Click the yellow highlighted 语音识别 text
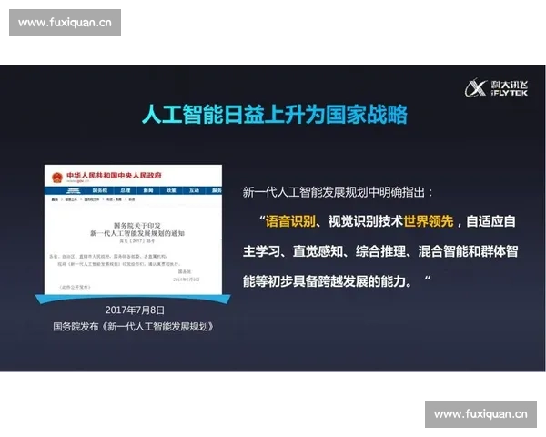This screenshot has height=437, width=546. point(290,221)
